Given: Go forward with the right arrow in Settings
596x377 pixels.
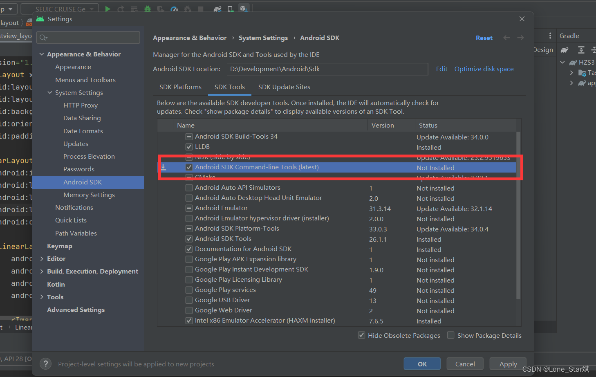Looking at the screenshot, I should tap(520, 38).
